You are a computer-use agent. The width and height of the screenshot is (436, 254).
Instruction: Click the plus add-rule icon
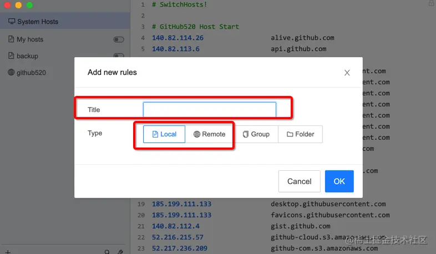[x=8, y=252]
